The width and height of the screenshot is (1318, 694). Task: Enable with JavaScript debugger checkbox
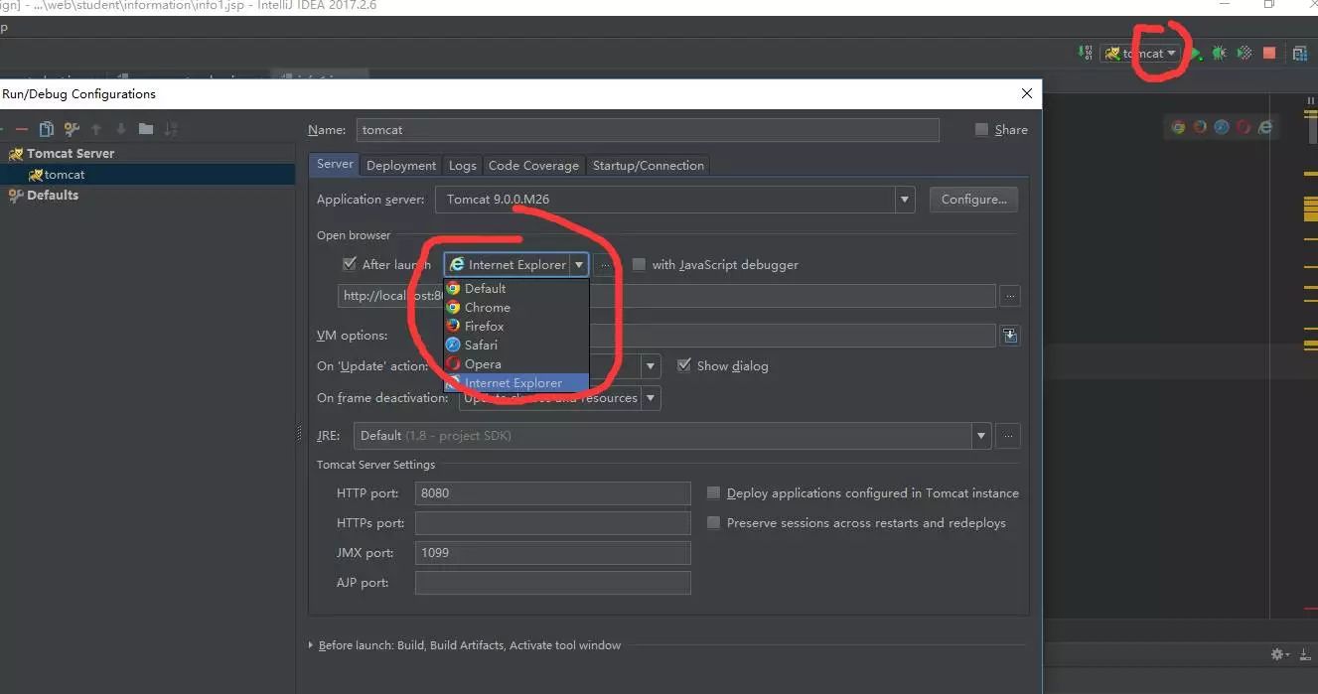point(639,264)
